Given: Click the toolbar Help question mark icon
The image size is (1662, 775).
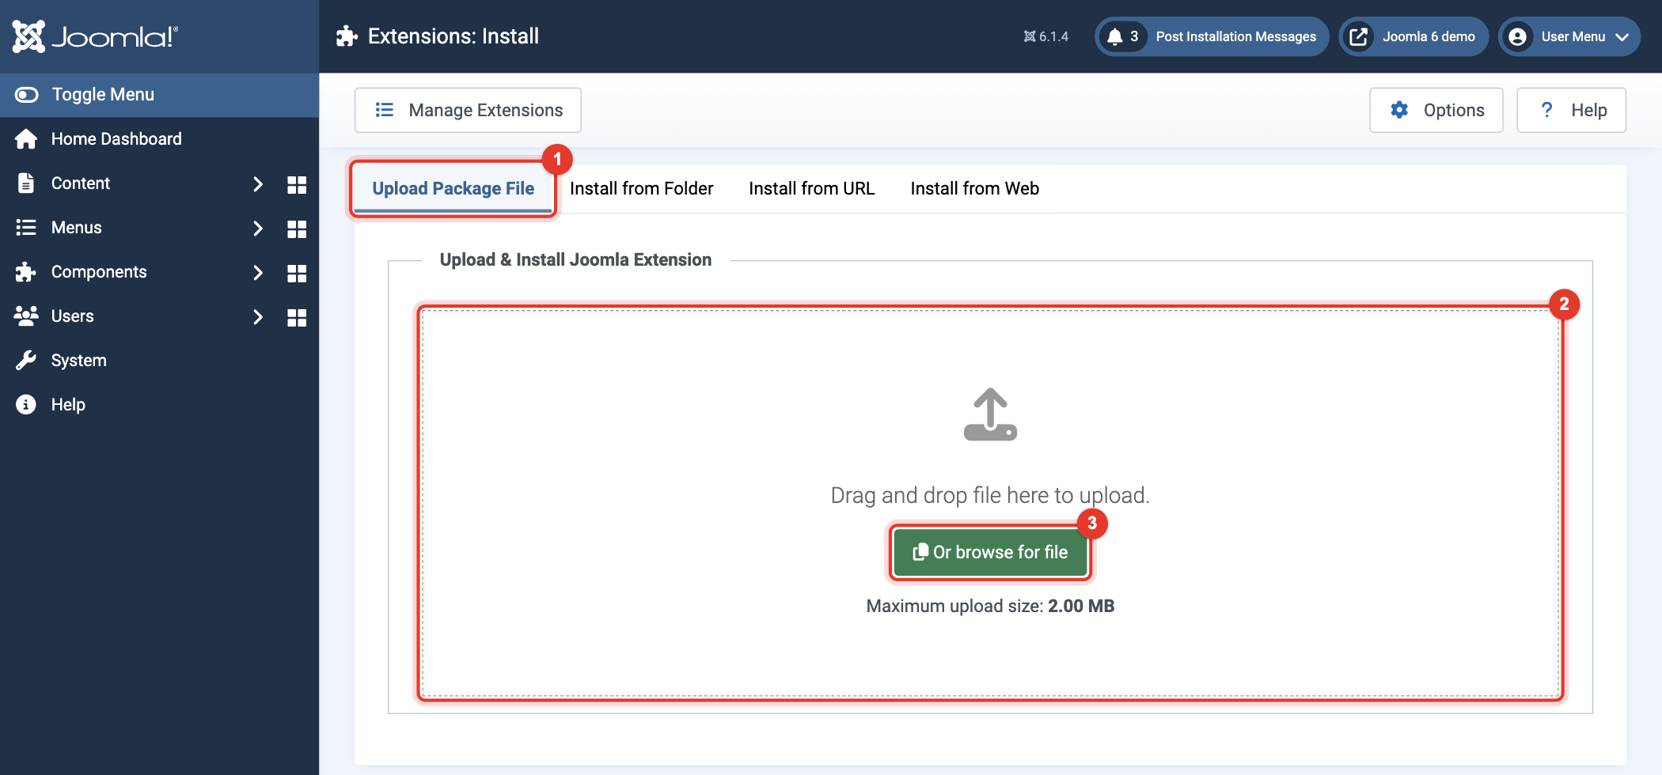Looking at the screenshot, I should 1547,110.
